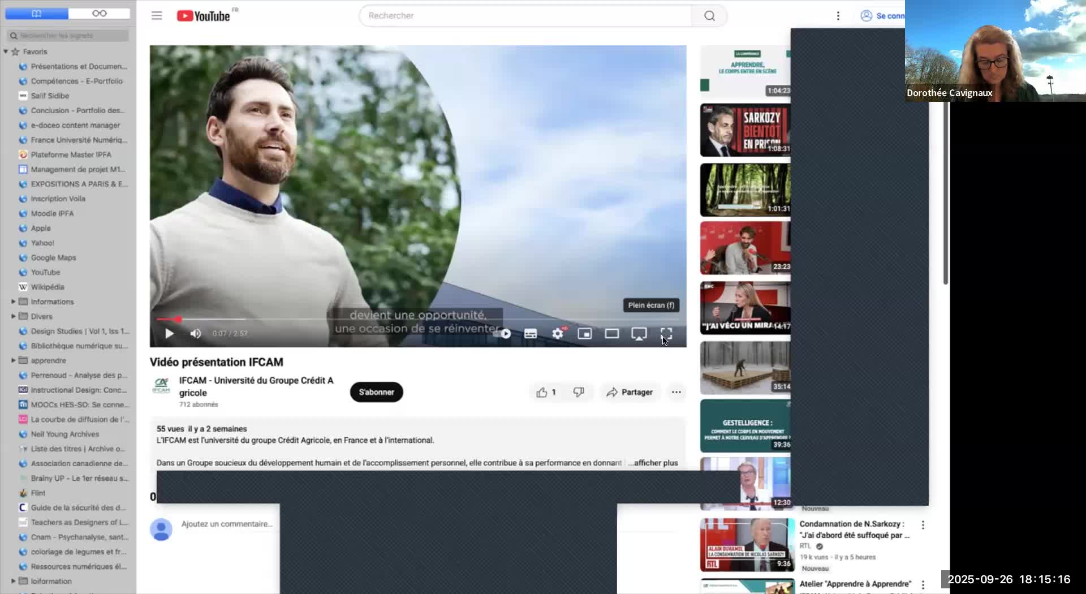Switch to theater mode view
Viewport: 1086px width, 594px height.
coord(611,334)
